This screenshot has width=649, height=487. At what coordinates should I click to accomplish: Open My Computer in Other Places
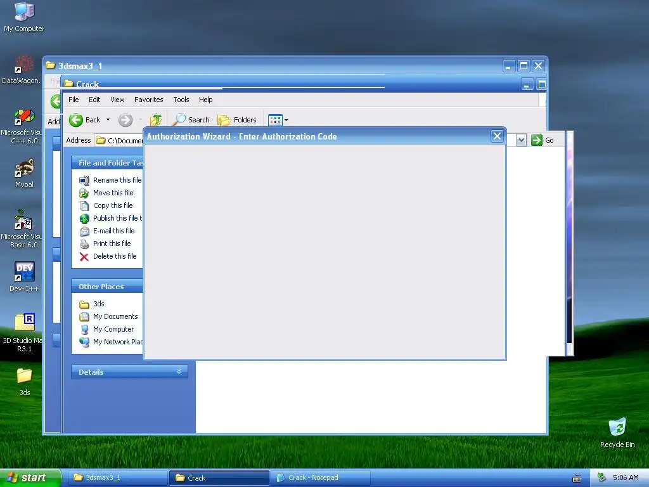(106, 329)
